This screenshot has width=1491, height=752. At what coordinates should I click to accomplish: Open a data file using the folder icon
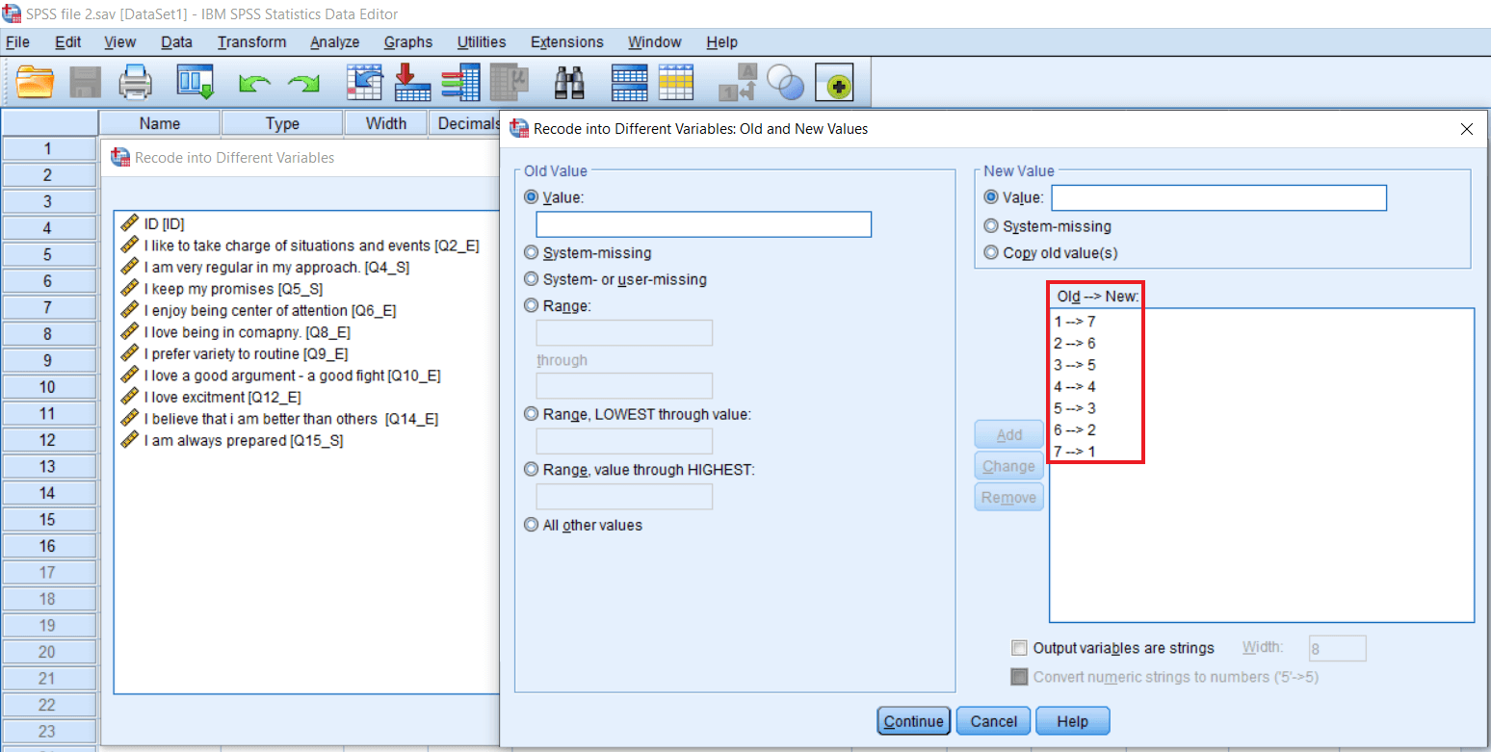36,83
